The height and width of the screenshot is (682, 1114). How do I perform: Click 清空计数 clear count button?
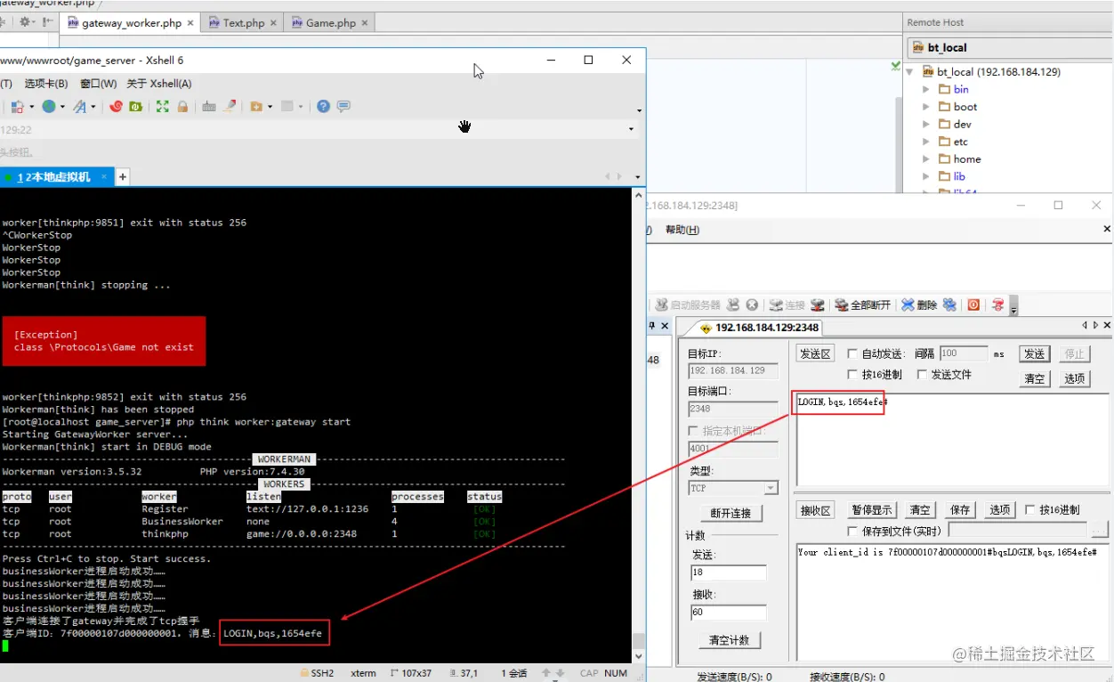(729, 640)
